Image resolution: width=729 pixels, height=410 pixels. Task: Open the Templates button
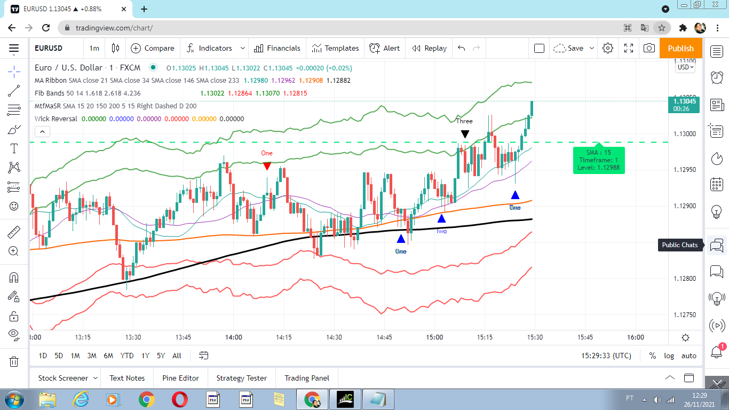tap(336, 48)
